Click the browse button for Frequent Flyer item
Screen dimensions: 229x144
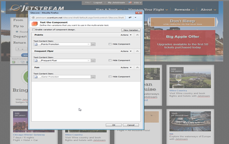pyautogui.click(x=93, y=60)
